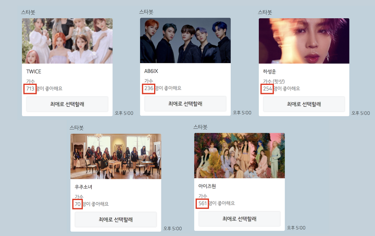Click the 236 likes count on AB6IX
This screenshot has width=375, height=236.
(x=149, y=88)
